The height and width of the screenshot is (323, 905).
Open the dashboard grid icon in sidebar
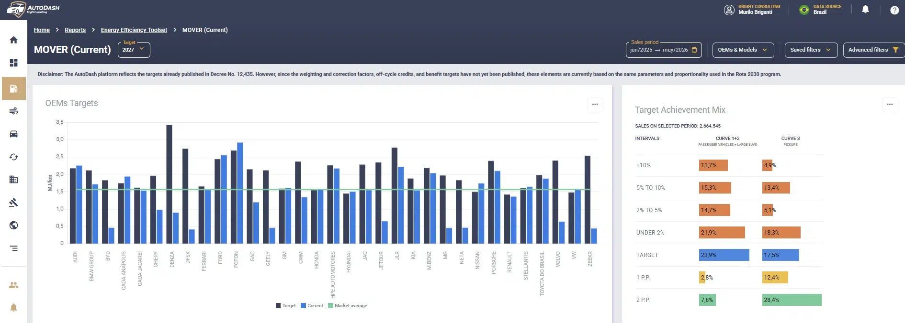pyautogui.click(x=13, y=63)
